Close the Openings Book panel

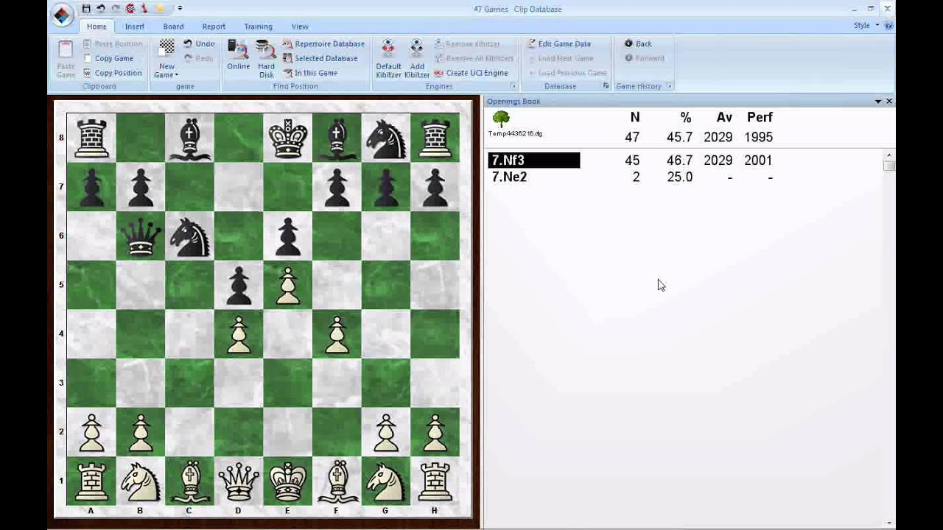coord(888,102)
